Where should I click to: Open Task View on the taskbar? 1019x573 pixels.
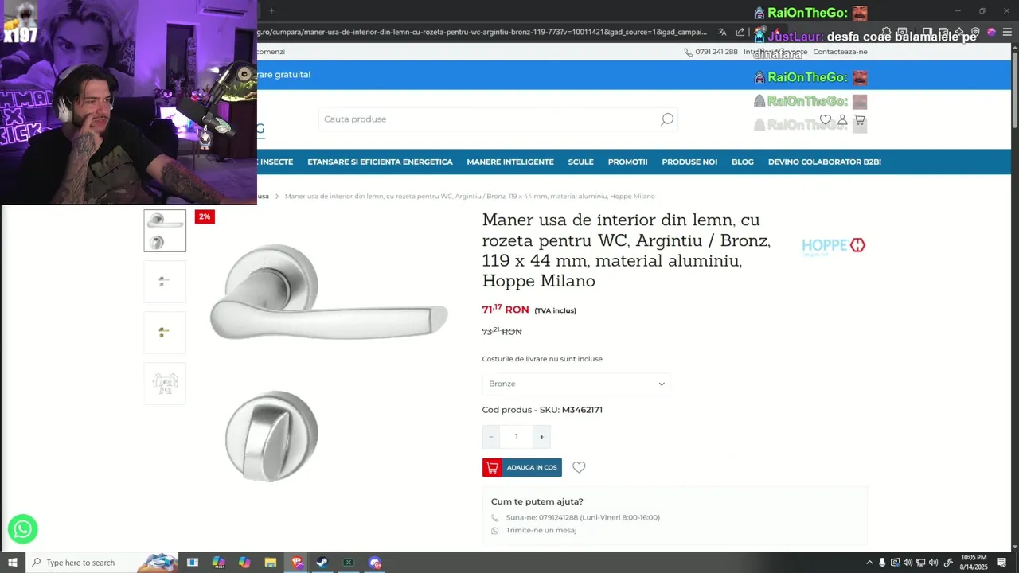pos(193,563)
